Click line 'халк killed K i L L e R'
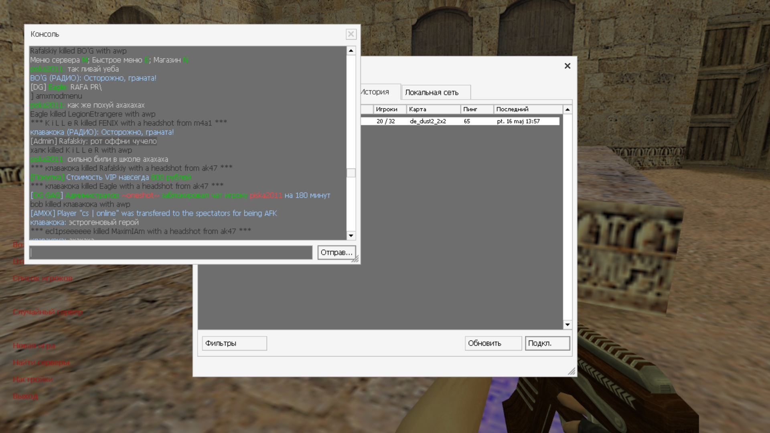The width and height of the screenshot is (770, 433). pyautogui.click(x=81, y=150)
